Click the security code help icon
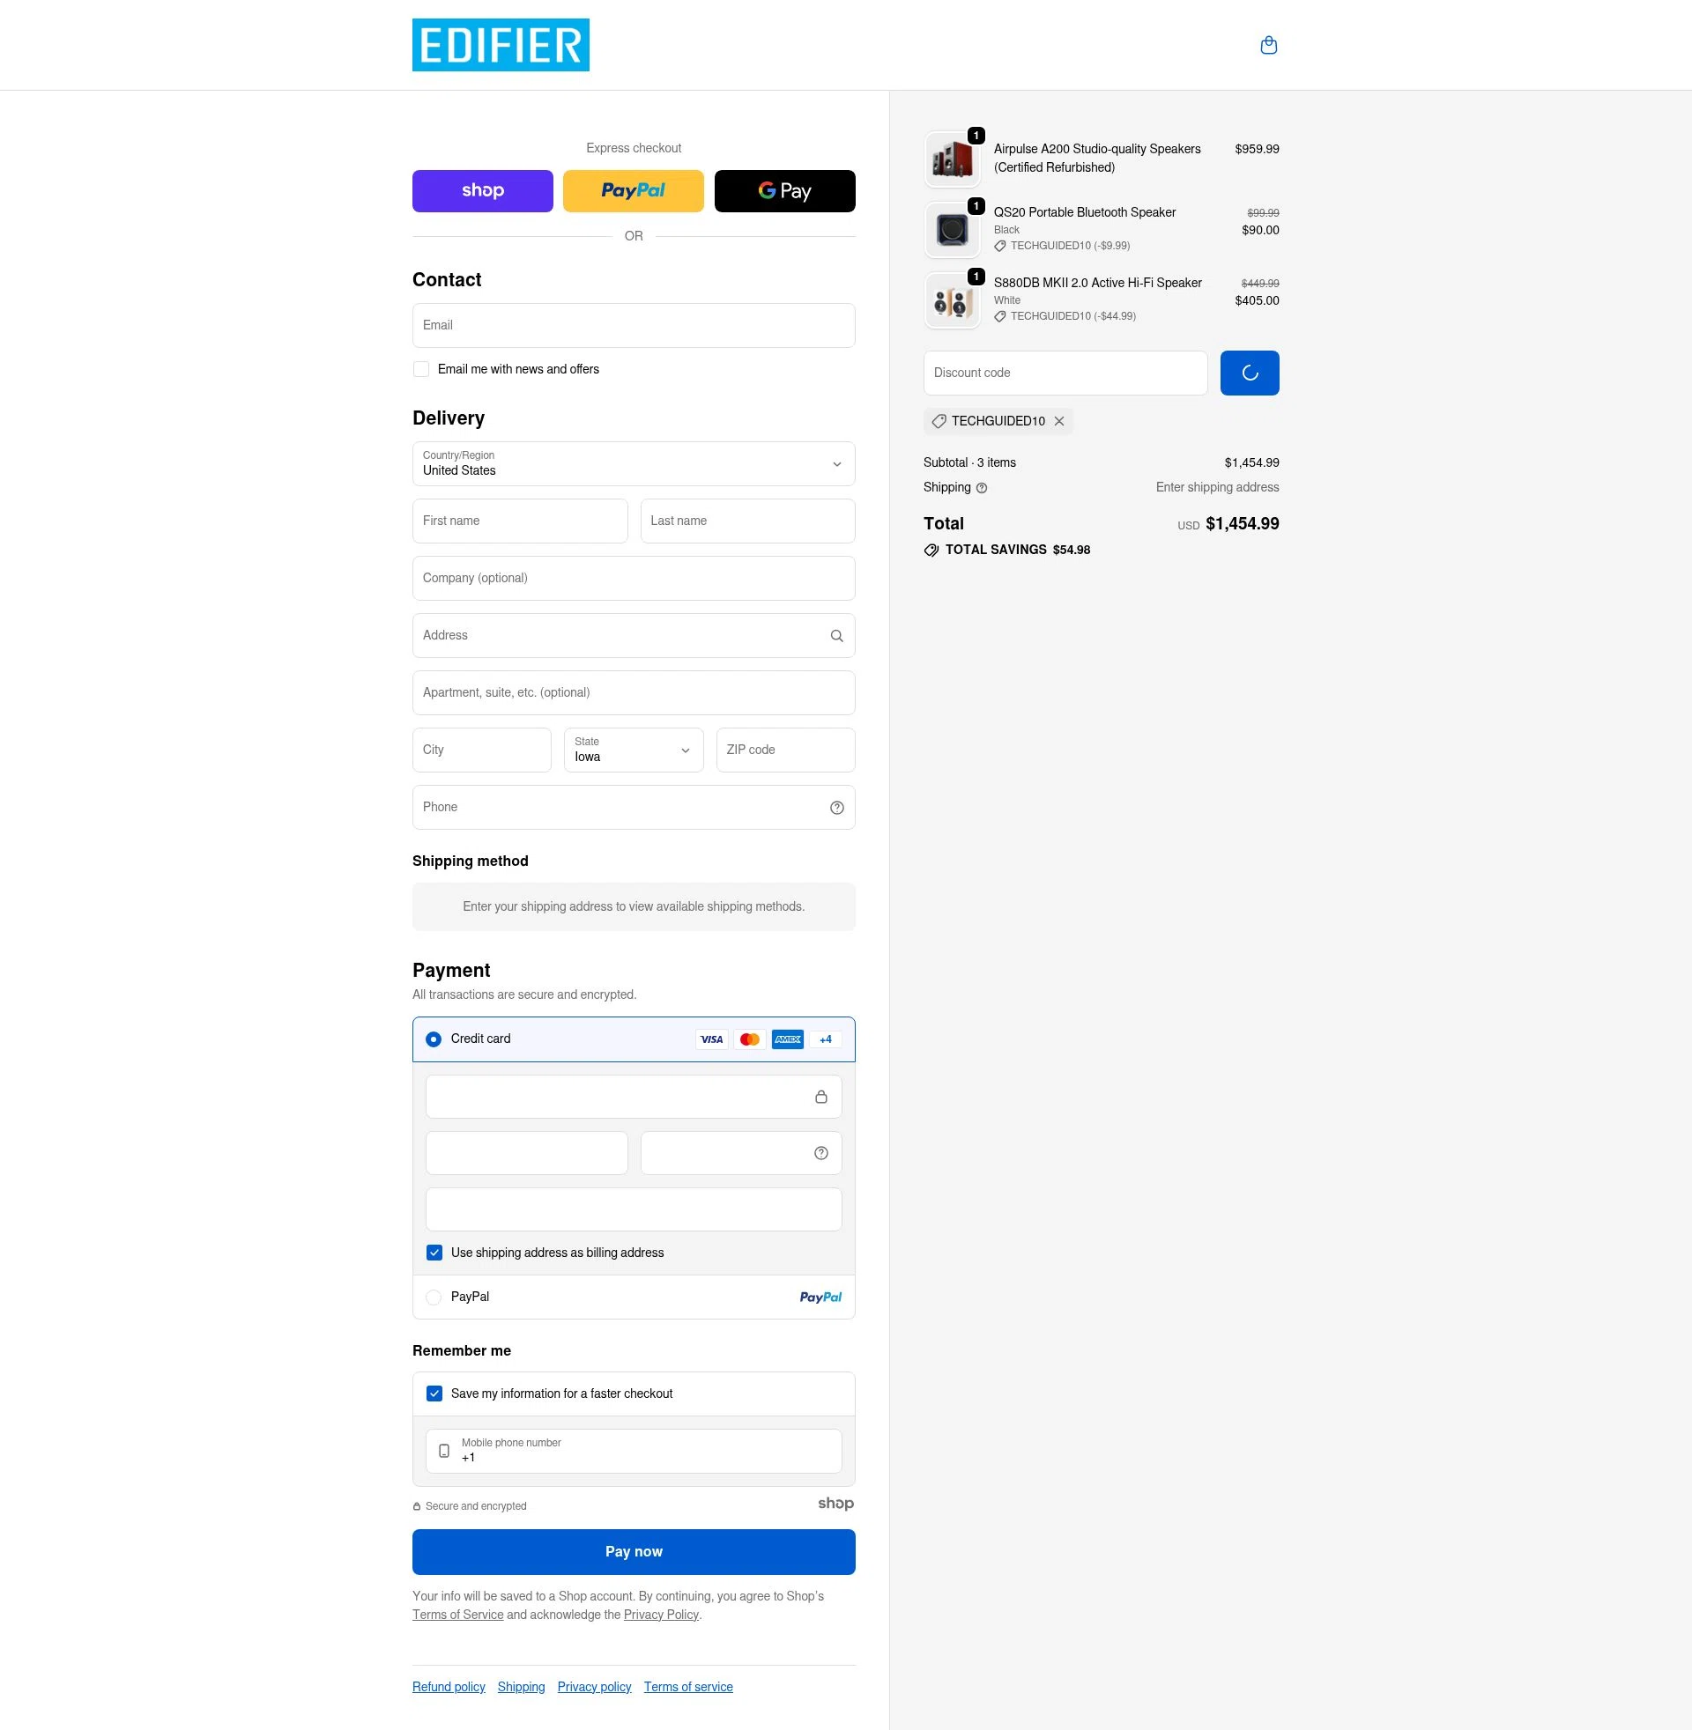The height and width of the screenshot is (1730, 1692). (820, 1153)
